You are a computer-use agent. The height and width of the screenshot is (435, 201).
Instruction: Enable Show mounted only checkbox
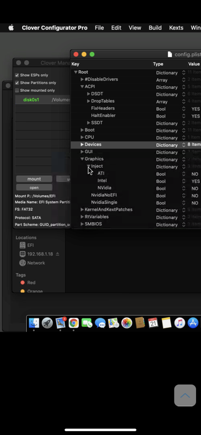pos(17,90)
